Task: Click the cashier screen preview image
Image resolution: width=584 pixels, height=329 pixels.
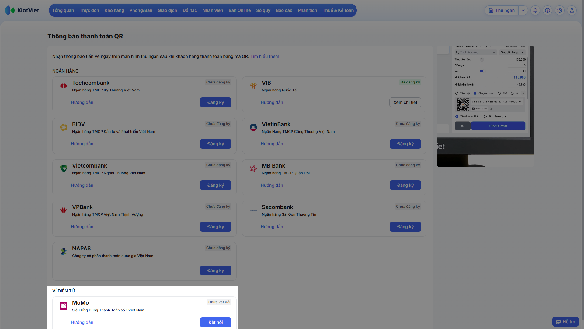Action: [x=485, y=106]
